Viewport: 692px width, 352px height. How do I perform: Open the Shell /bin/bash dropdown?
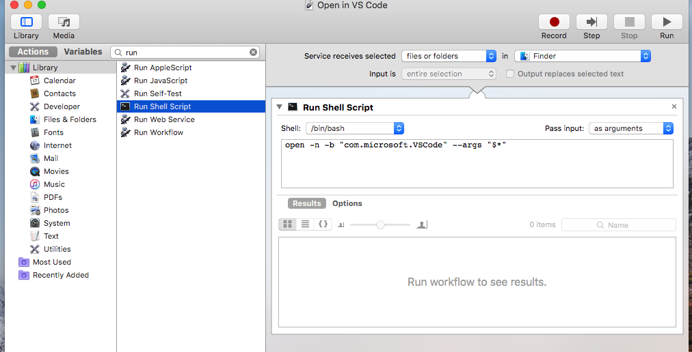click(355, 128)
